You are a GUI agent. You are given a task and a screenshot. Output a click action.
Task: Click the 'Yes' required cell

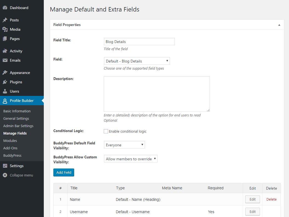point(211,212)
